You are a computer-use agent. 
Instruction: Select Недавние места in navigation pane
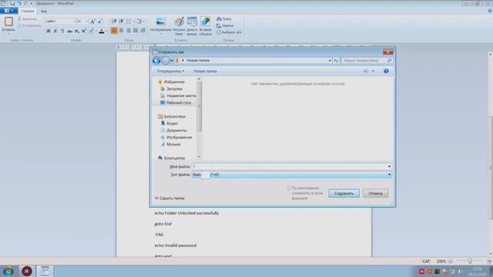(x=178, y=95)
